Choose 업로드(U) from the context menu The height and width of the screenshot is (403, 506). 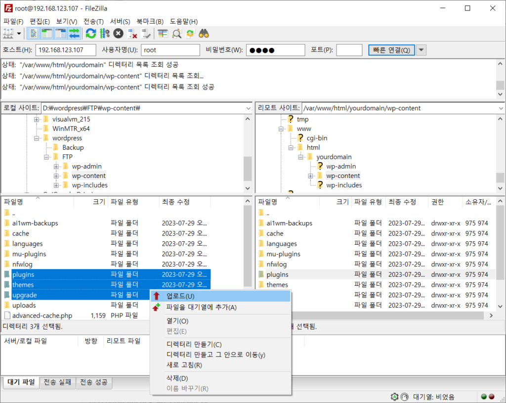(x=220, y=296)
